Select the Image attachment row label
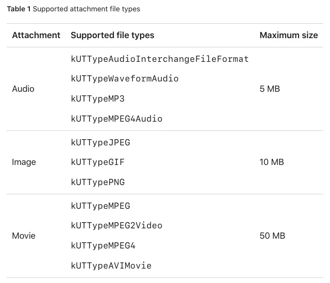The height and width of the screenshot is (283, 330). click(x=24, y=162)
